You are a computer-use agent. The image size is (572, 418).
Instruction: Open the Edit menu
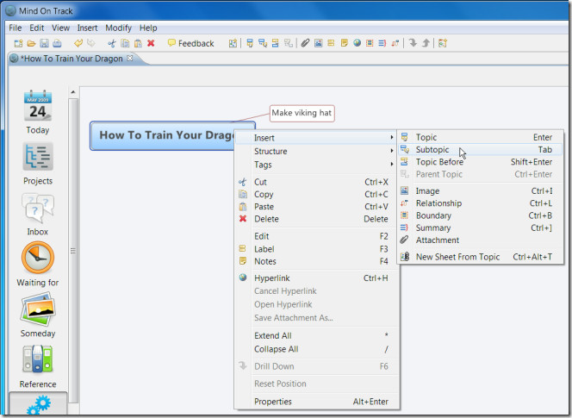point(36,28)
